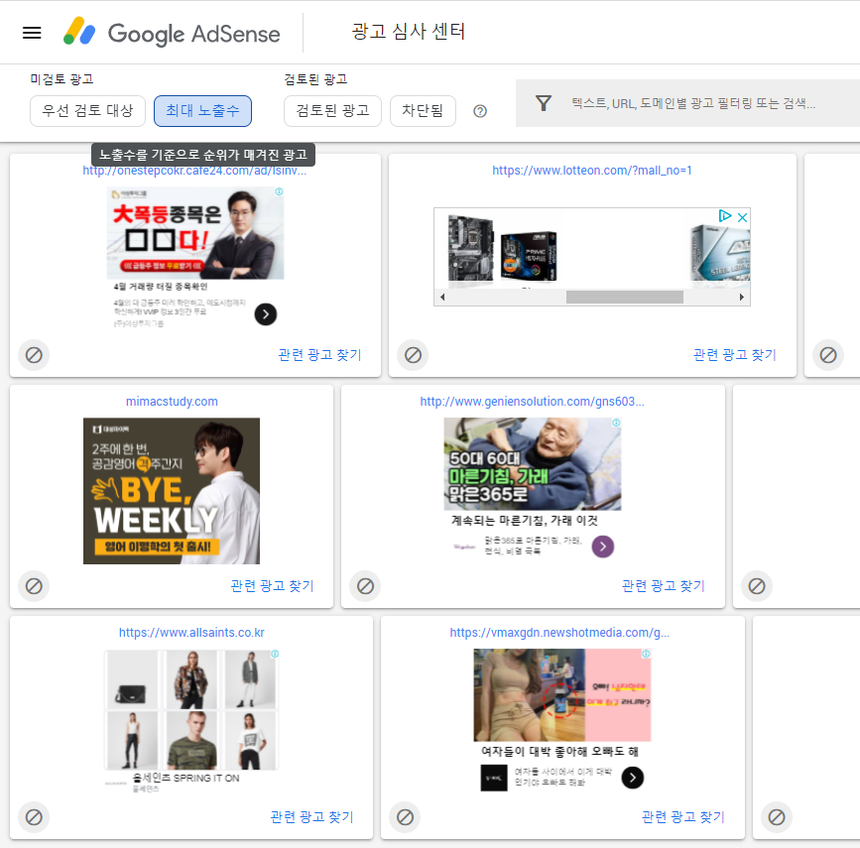860x848 pixels.
Task: Click the ad search filter input field
Action: [x=693, y=103]
